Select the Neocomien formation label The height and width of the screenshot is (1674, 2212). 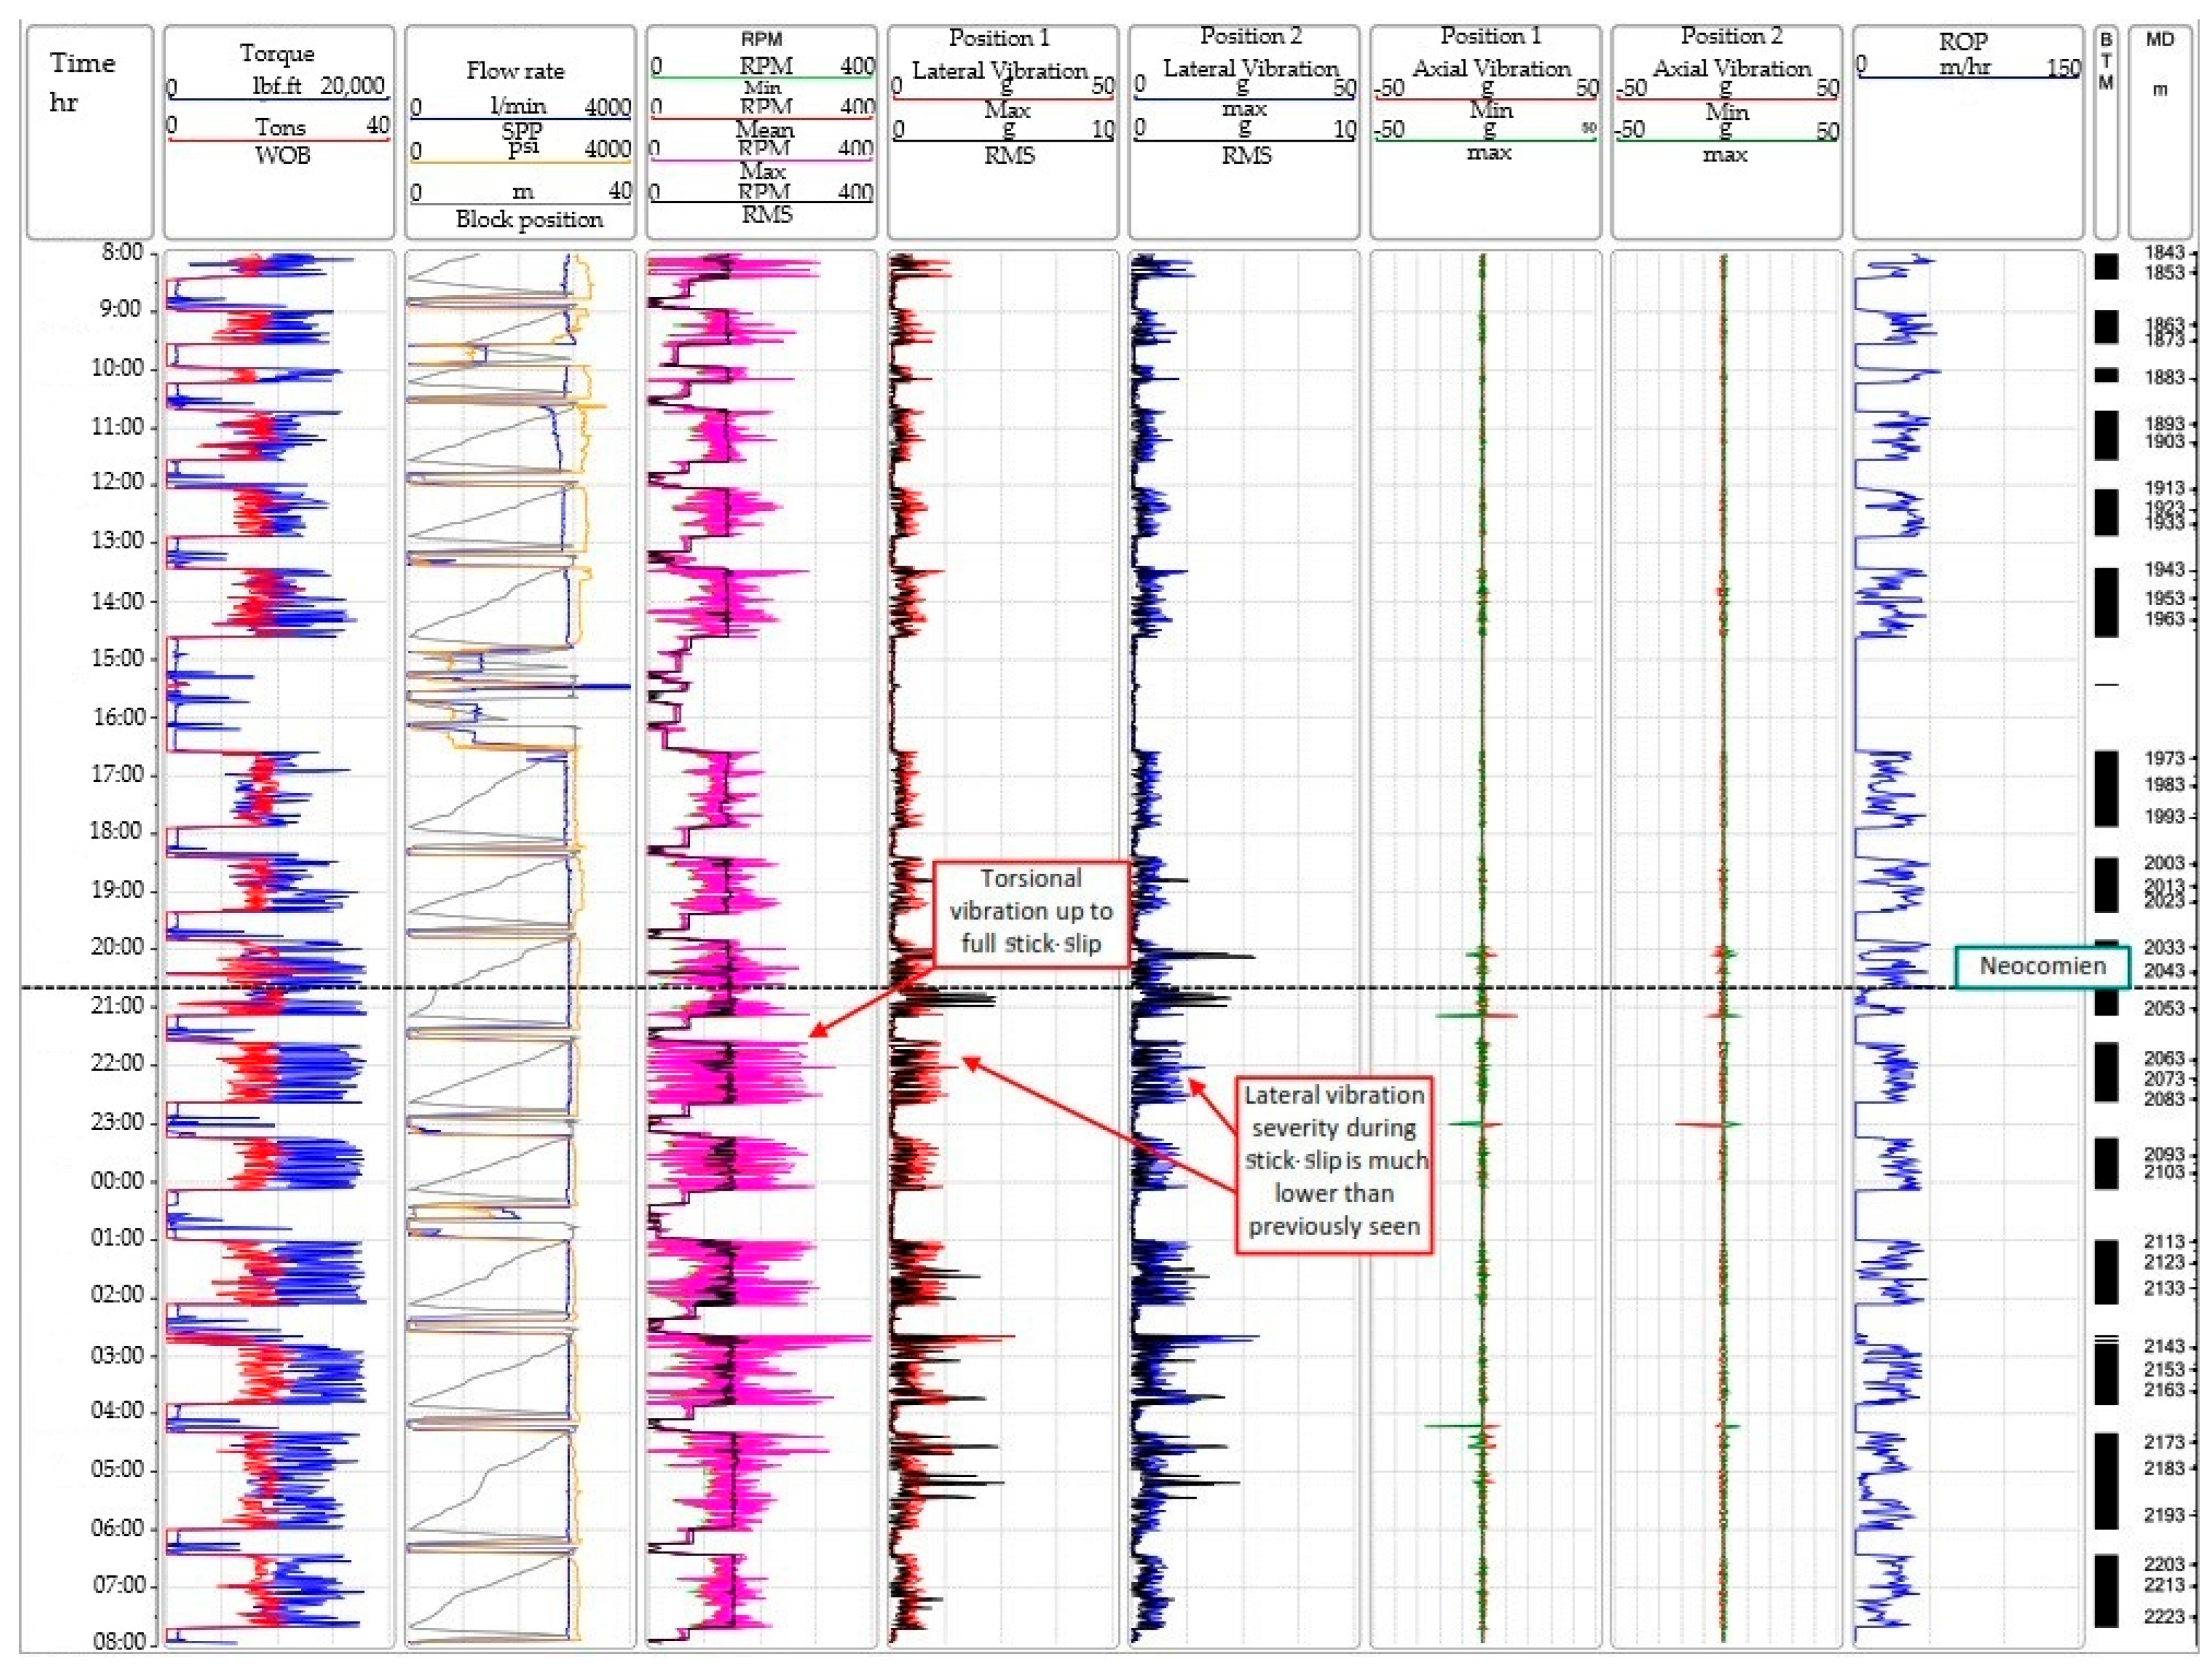pos(2043,966)
